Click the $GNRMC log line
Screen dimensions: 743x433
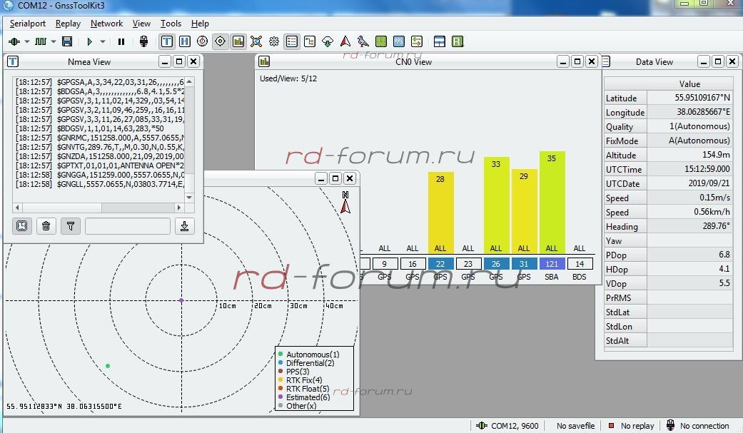[x=99, y=138]
